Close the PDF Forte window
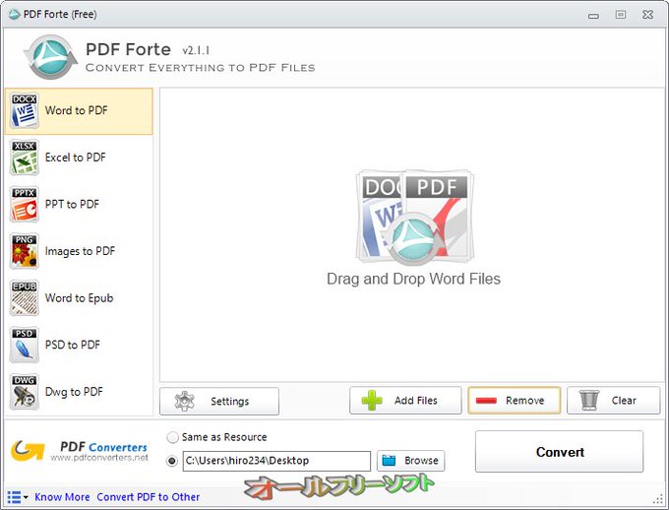Screen dimensions: 669x510 (647, 15)
